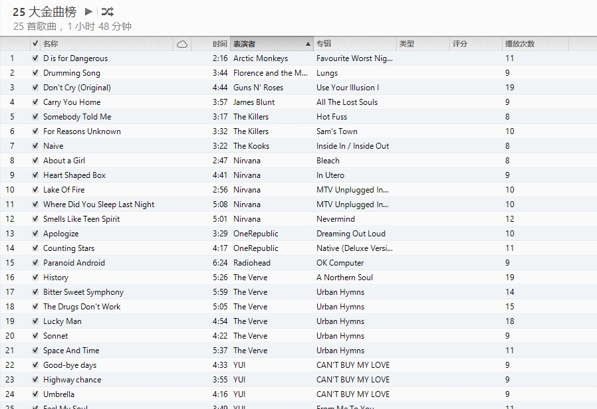597x409 pixels.
Task: Uncheck Umbrella checkbox
Action: (35, 394)
